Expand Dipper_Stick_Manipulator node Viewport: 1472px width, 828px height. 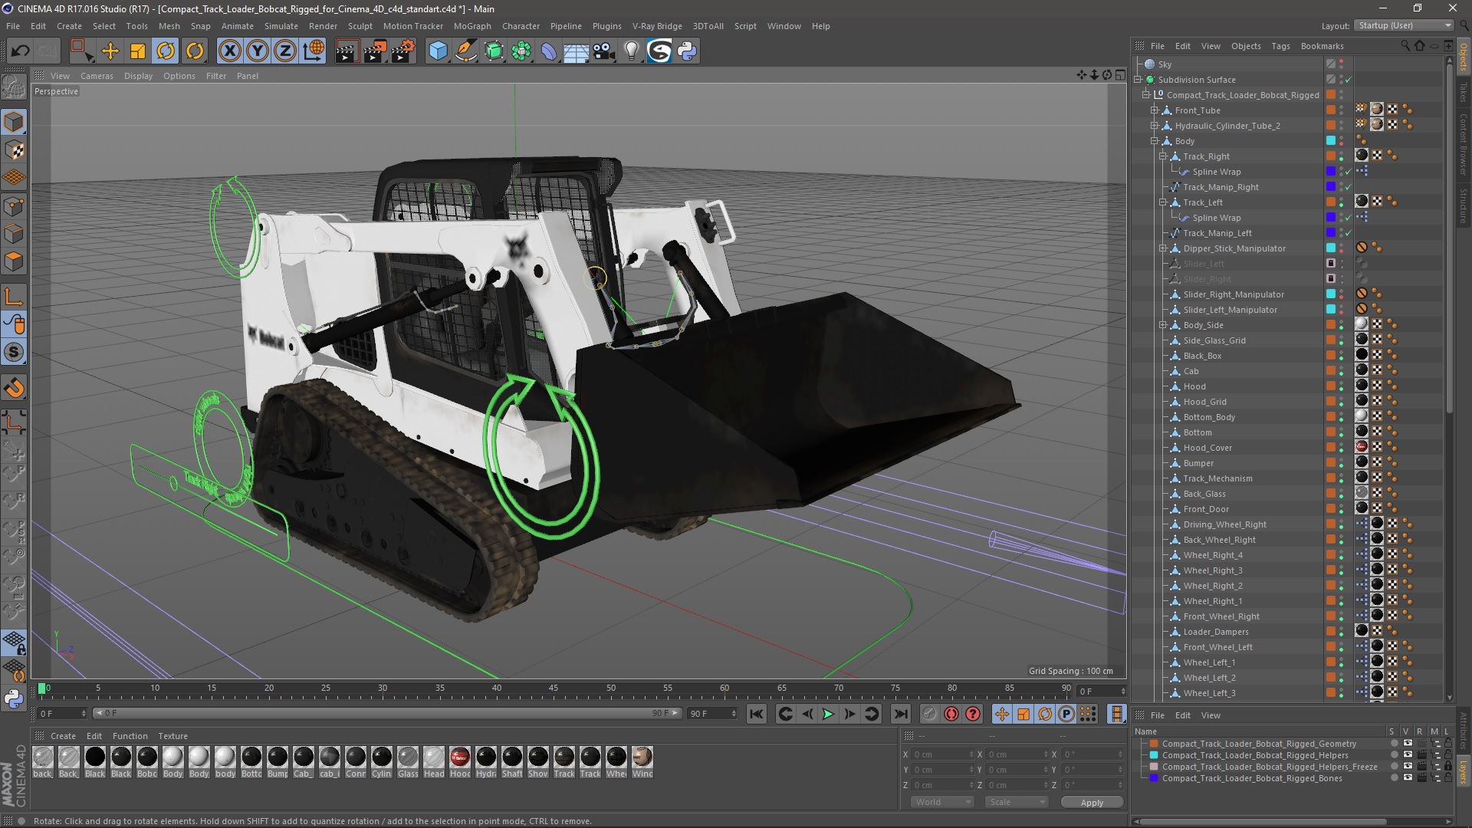1162,248
